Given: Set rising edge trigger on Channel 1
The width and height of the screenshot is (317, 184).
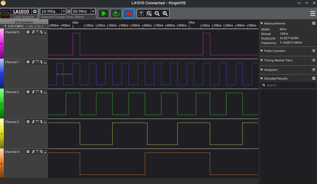Looking at the screenshot, I should coord(33,62).
